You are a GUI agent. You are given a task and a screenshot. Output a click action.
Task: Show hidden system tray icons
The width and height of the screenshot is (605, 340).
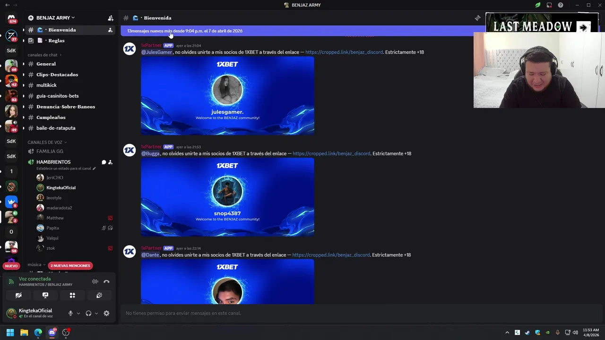point(508,332)
